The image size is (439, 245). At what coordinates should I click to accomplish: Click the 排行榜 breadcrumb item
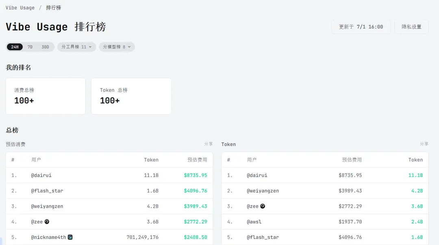(x=53, y=8)
